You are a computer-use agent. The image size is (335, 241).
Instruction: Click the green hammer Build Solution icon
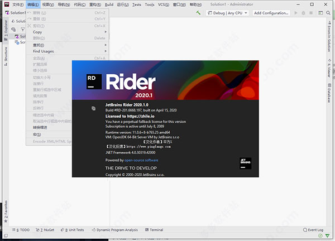point(198,13)
